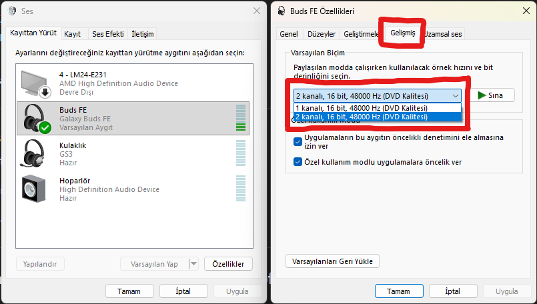Choose 1 kanalı, 16 bit, 48000 Hz option
537x304 pixels.
point(378,108)
